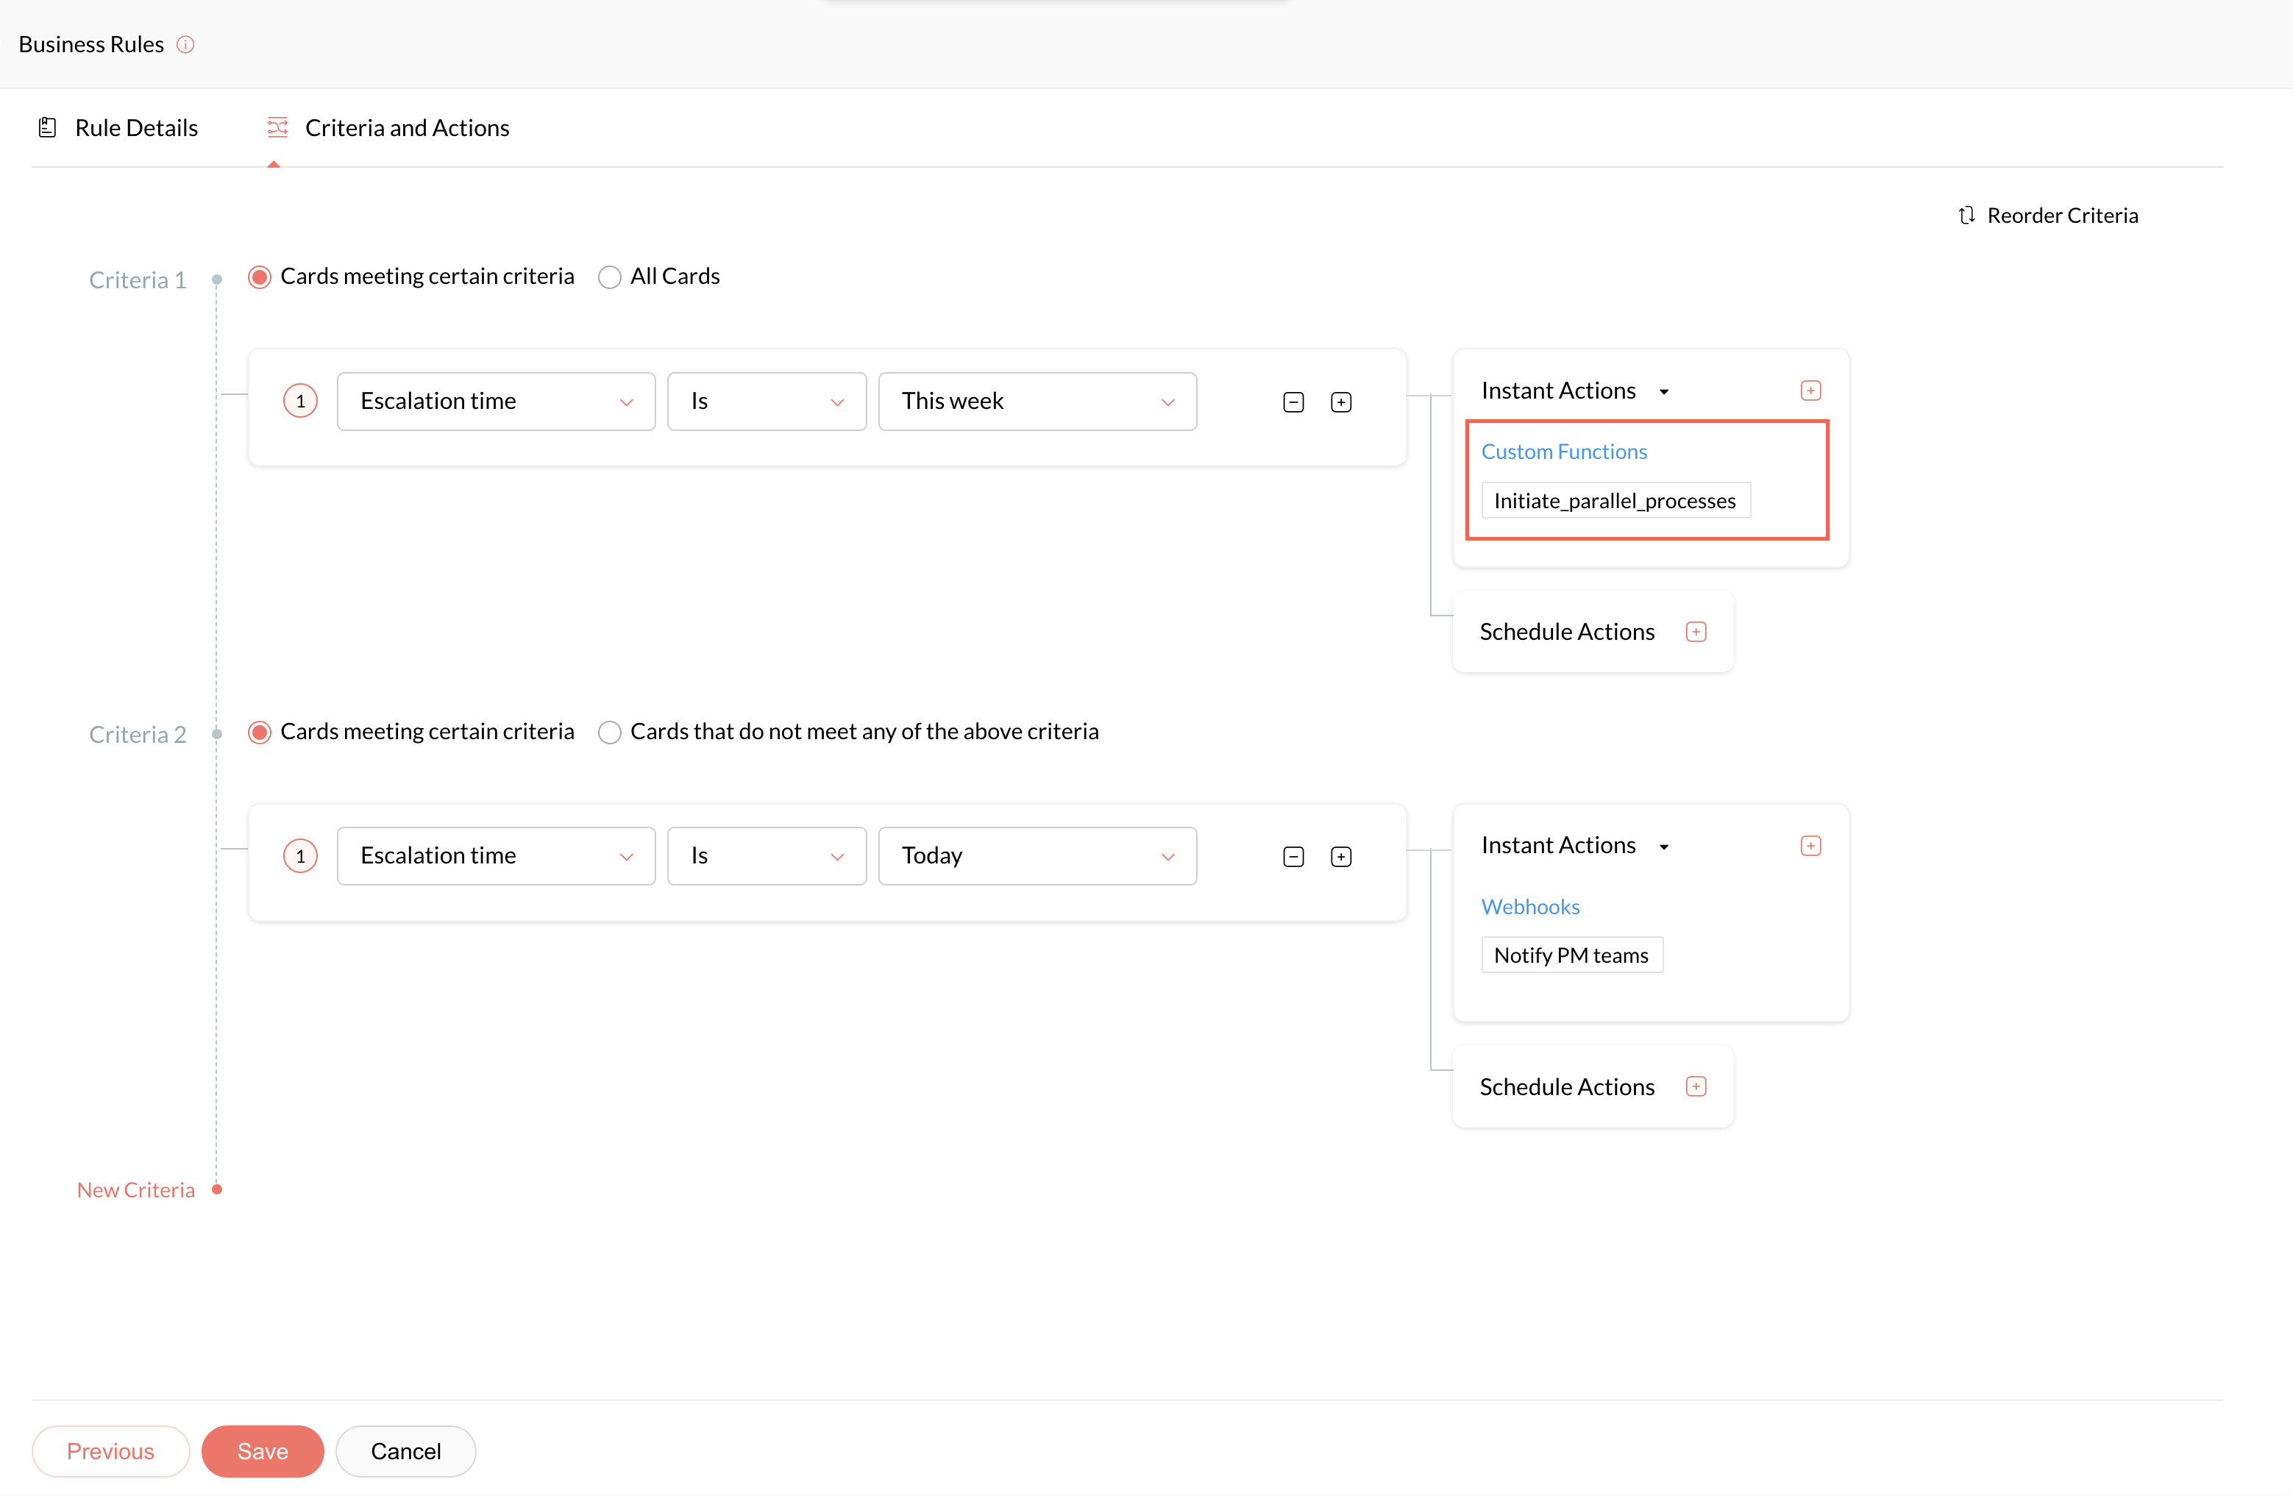Remove condition row in Criteria 2

pyautogui.click(x=1293, y=856)
